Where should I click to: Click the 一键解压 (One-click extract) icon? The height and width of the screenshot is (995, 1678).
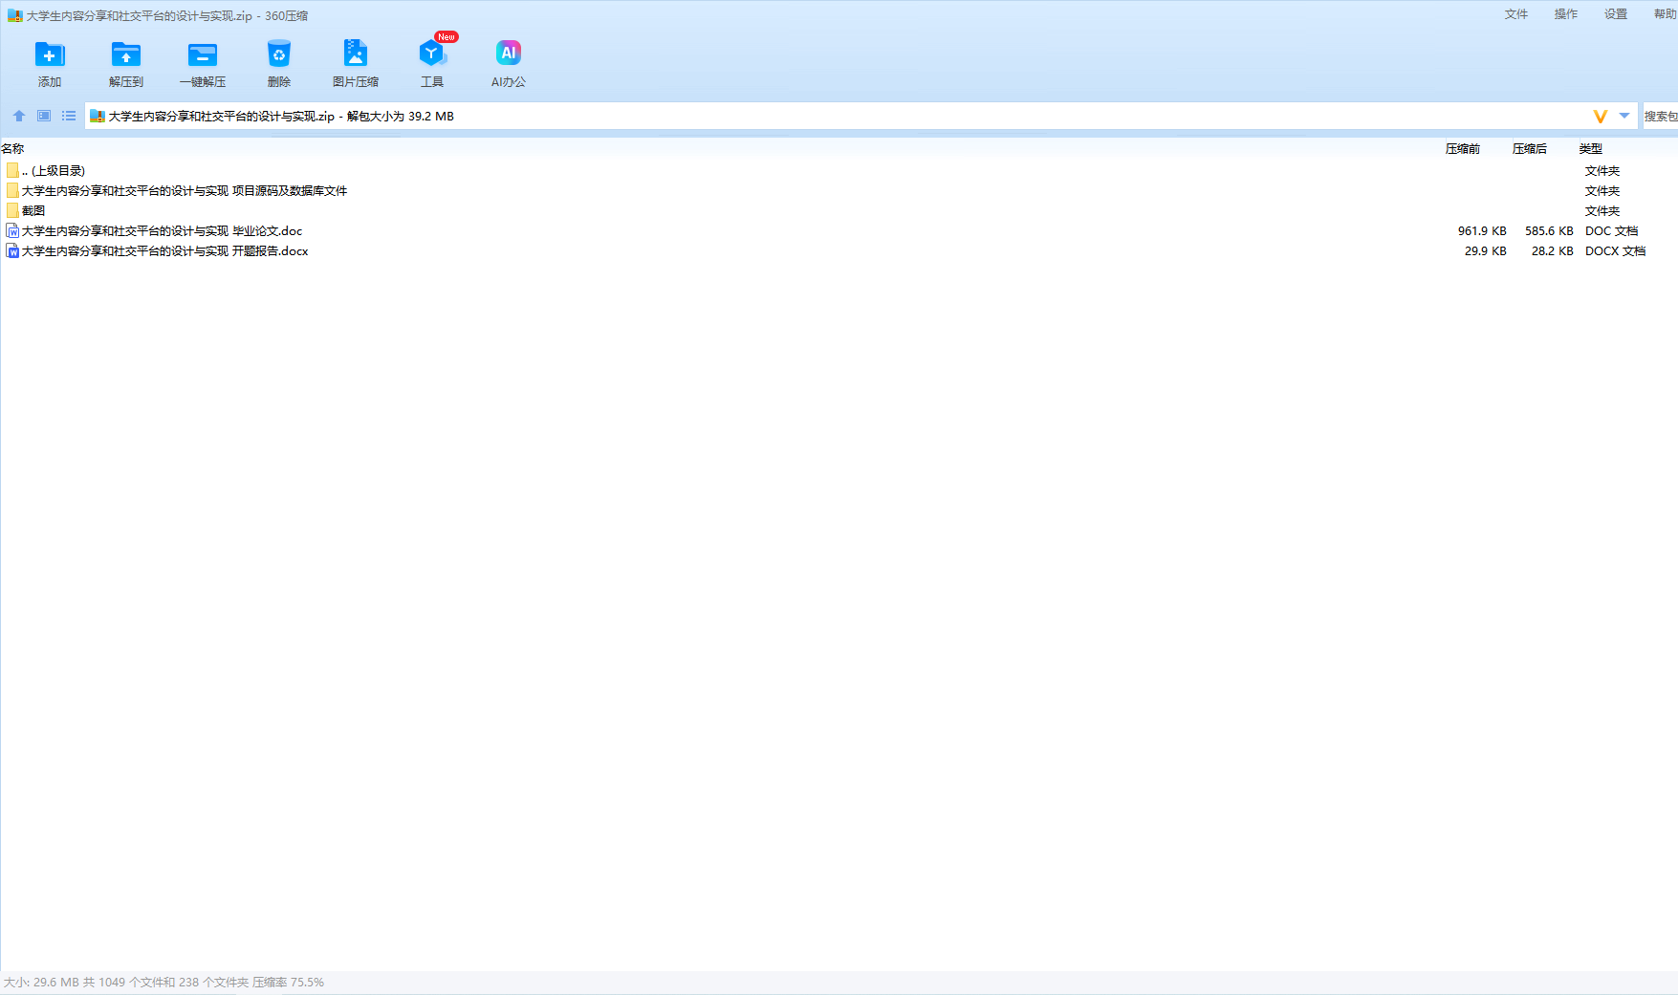[x=203, y=64]
